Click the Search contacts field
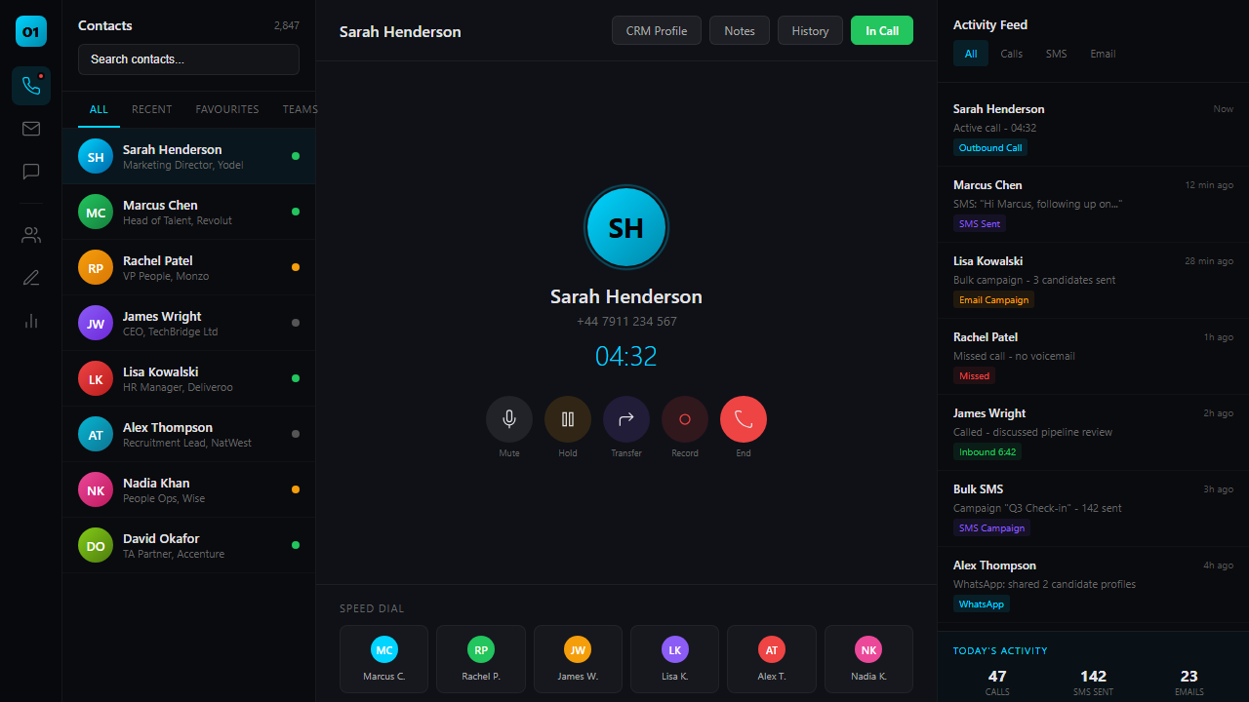This screenshot has width=1249, height=702. pos(189,59)
